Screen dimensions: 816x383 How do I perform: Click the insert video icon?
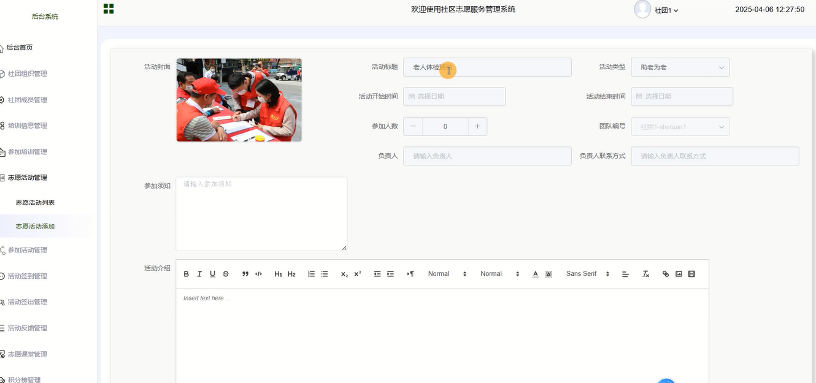(x=691, y=274)
